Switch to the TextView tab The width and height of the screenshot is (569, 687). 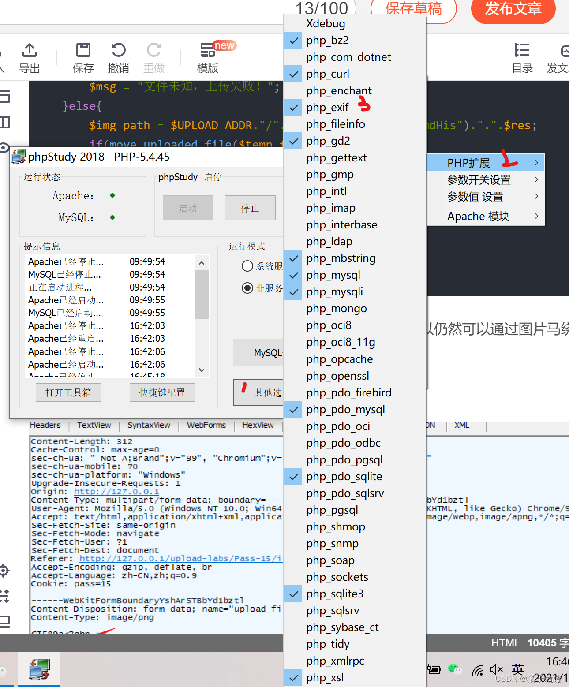point(94,426)
